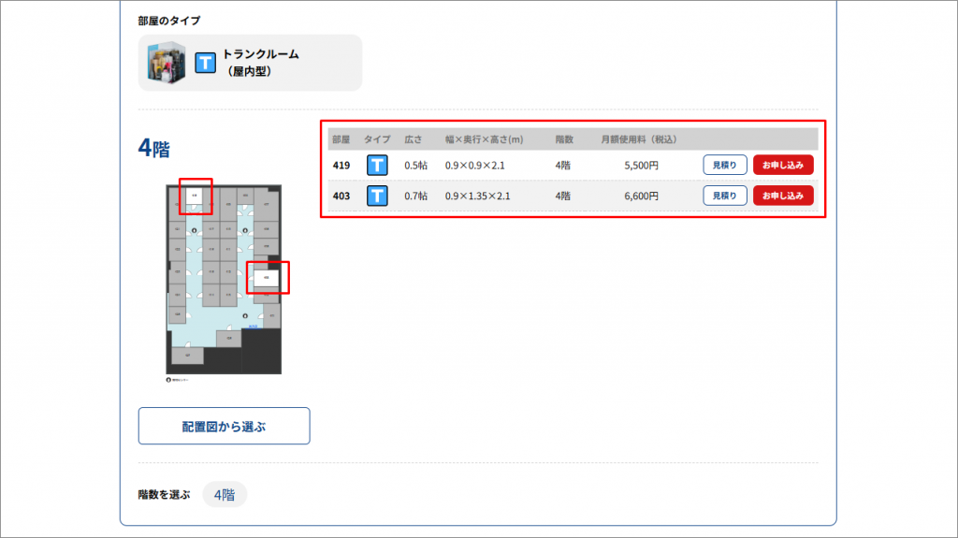Image resolution: width=958 pixels, height=538 pixels.
Task: Click the 6,600円 price cell
Action: (x=640, y=196)
